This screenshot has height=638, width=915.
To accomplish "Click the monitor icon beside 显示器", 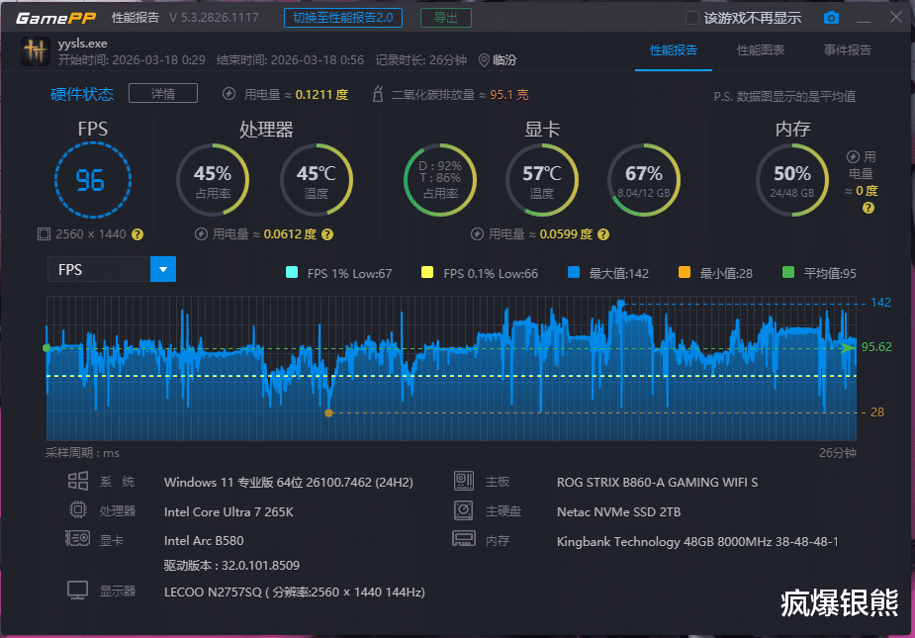I will click(x=77, y=591).
